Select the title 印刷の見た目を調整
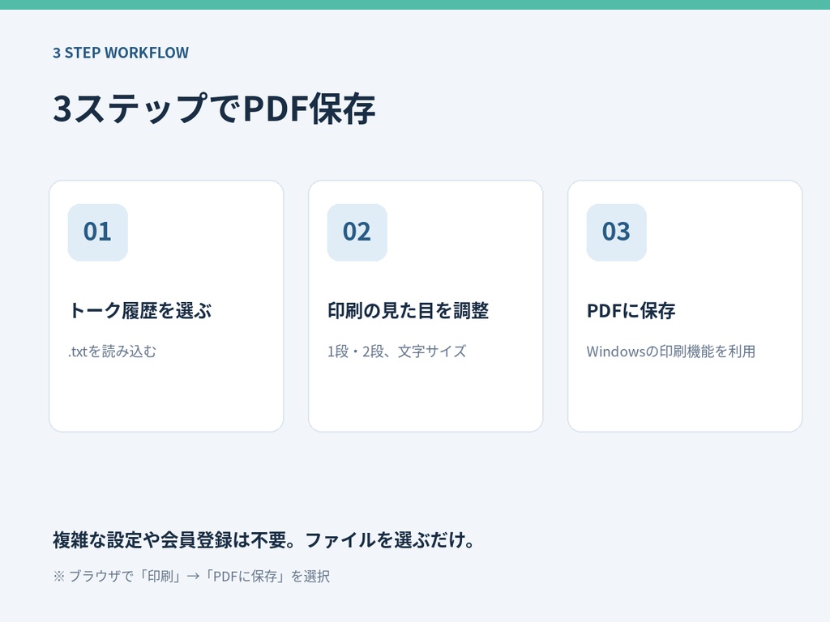The height and width of the screenshot is (622, 830). [x=409, y=310]
